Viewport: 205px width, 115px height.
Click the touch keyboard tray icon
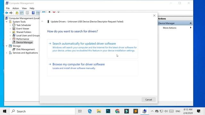(171, 111)
